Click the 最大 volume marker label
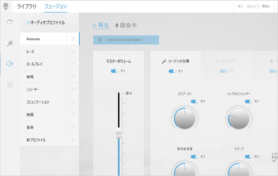The width and height of the screenshot is (278, 176). coord(129,94)
